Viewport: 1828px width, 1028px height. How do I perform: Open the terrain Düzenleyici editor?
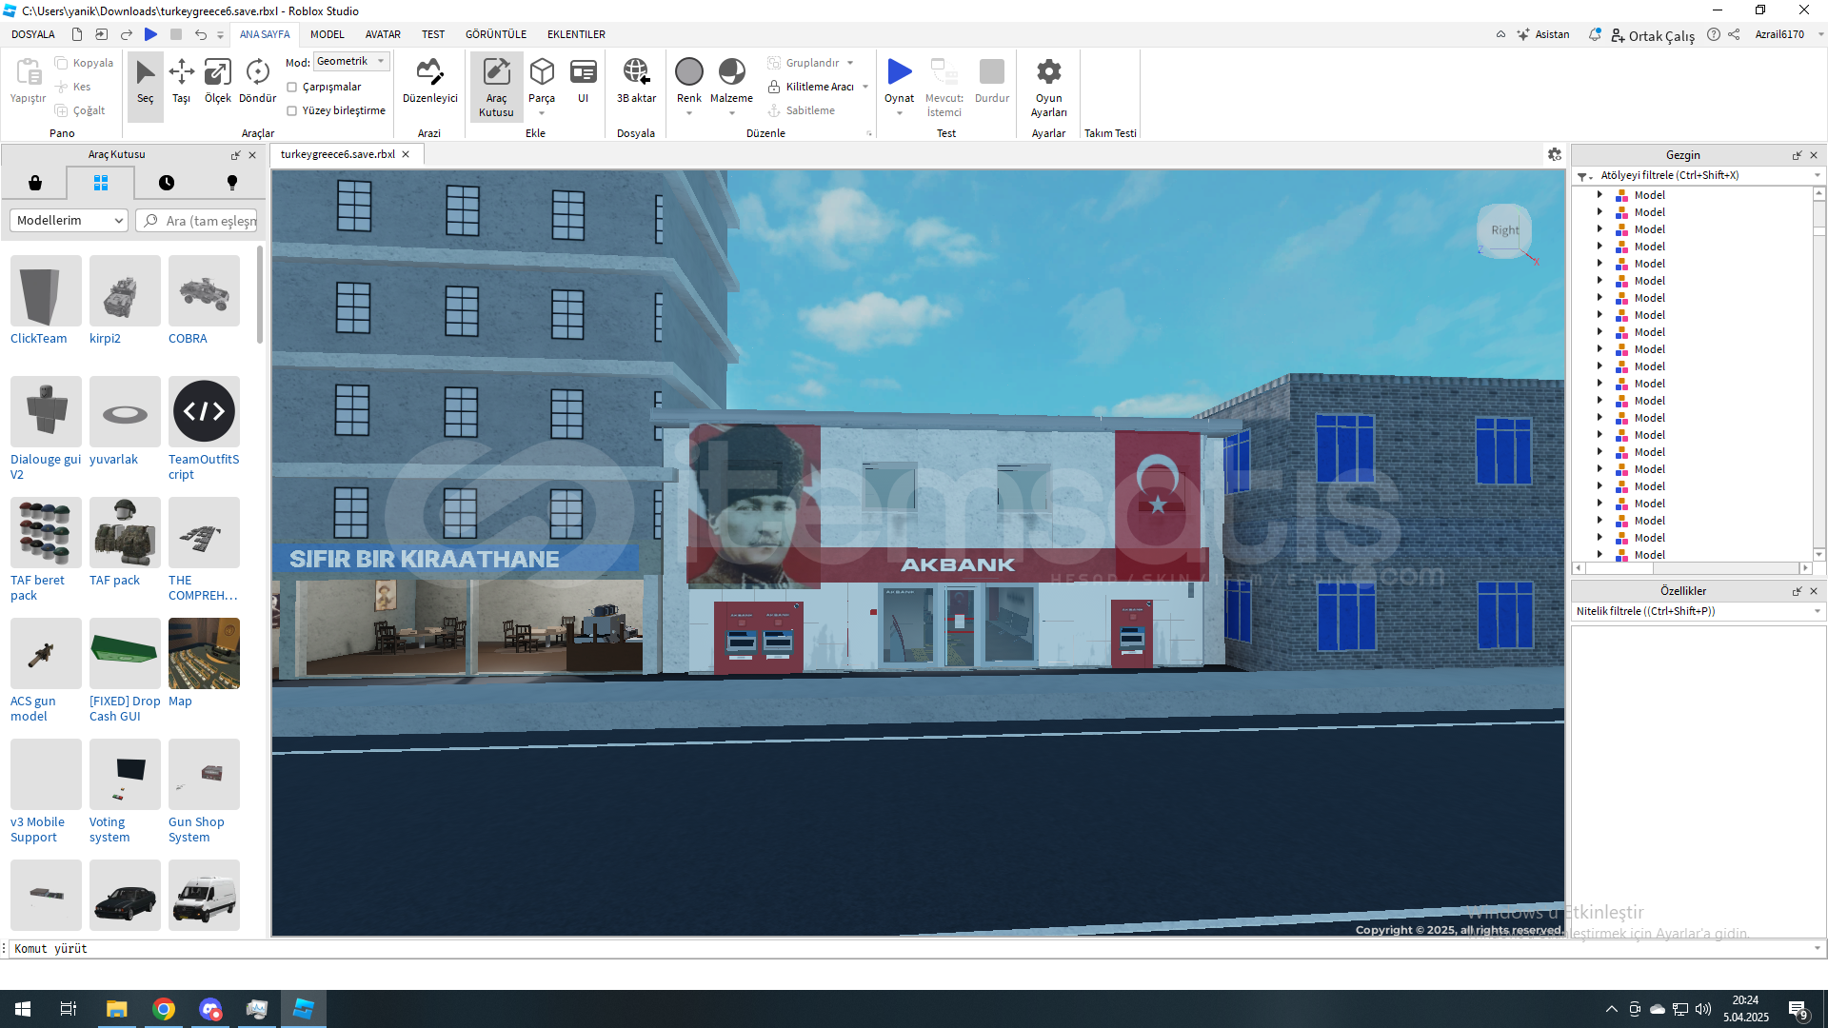(429, 83)
